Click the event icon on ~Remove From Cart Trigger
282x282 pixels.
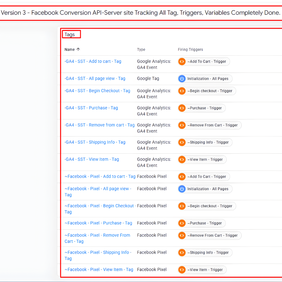click(182, 125)
